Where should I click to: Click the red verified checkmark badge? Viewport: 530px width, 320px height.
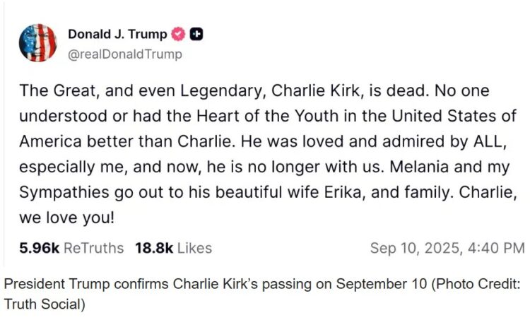point(179,34)
